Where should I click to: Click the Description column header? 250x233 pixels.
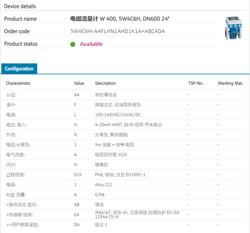pyautogui.click(x=105, y=83)
